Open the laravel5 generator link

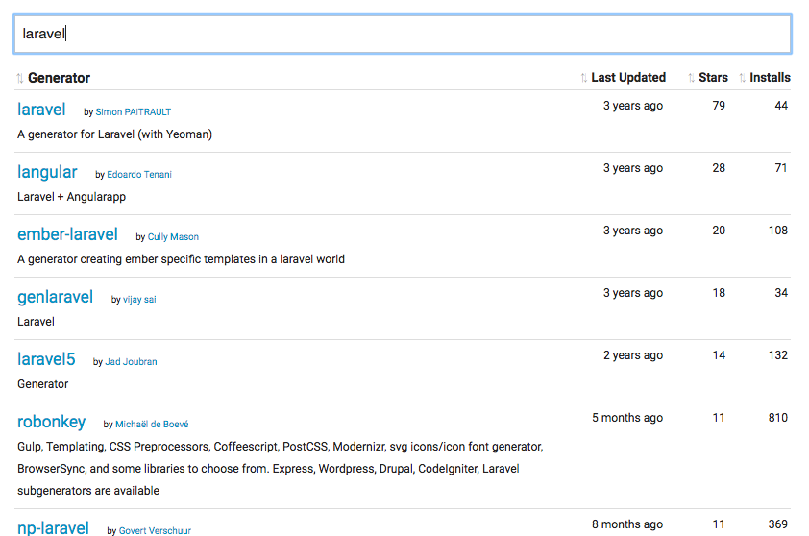click(x=46, y=359)
